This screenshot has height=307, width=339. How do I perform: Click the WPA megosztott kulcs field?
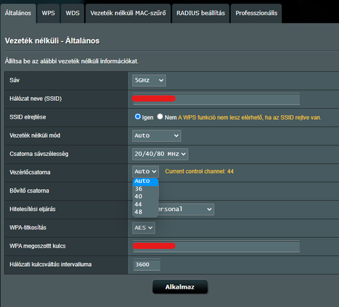pyautogui.click(x=216, y=246)
